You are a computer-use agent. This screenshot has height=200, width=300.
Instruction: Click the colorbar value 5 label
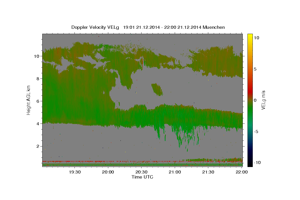click(x=255, y=69)
